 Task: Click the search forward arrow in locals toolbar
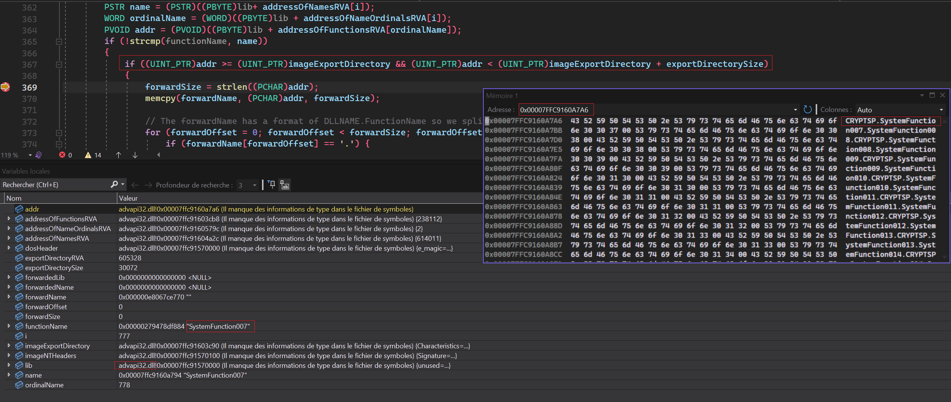[x=148, y=185]
